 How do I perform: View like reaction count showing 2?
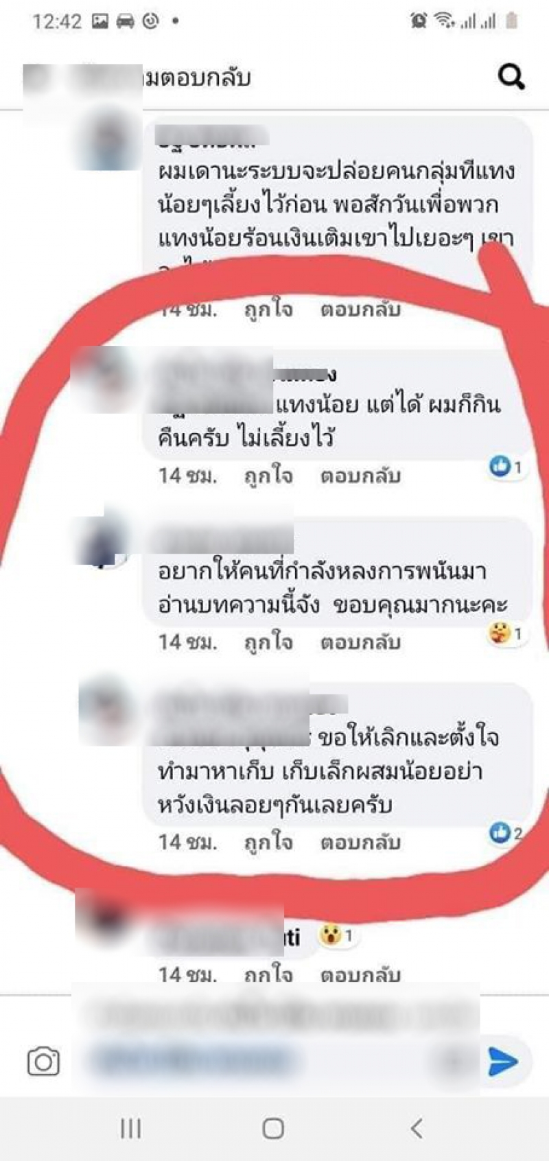click(506, 832)
